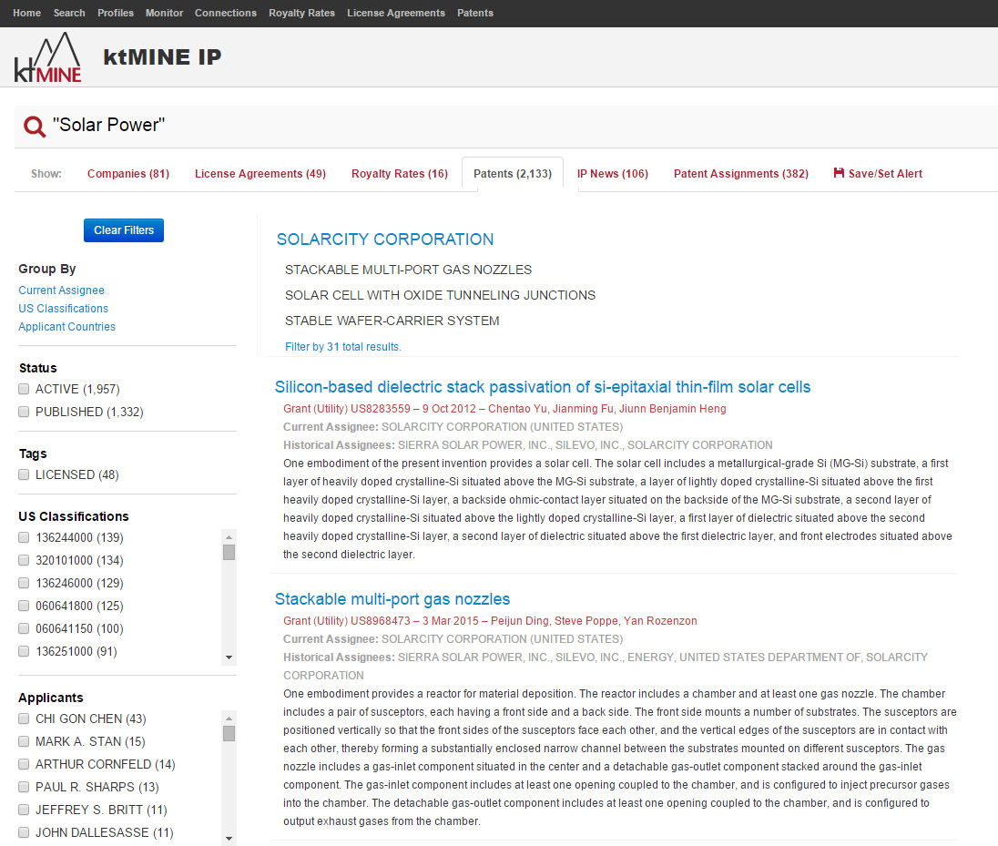Check classification 136251000 (91)

pos(24,652)
